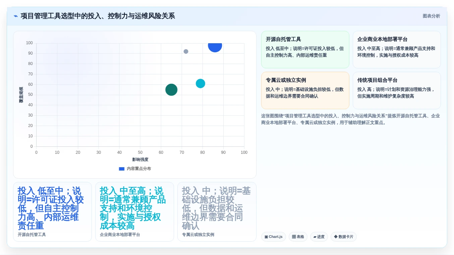Select the small gray bubble near 90
The height and width of the screenshot is (255, 454).
(186, 52)
